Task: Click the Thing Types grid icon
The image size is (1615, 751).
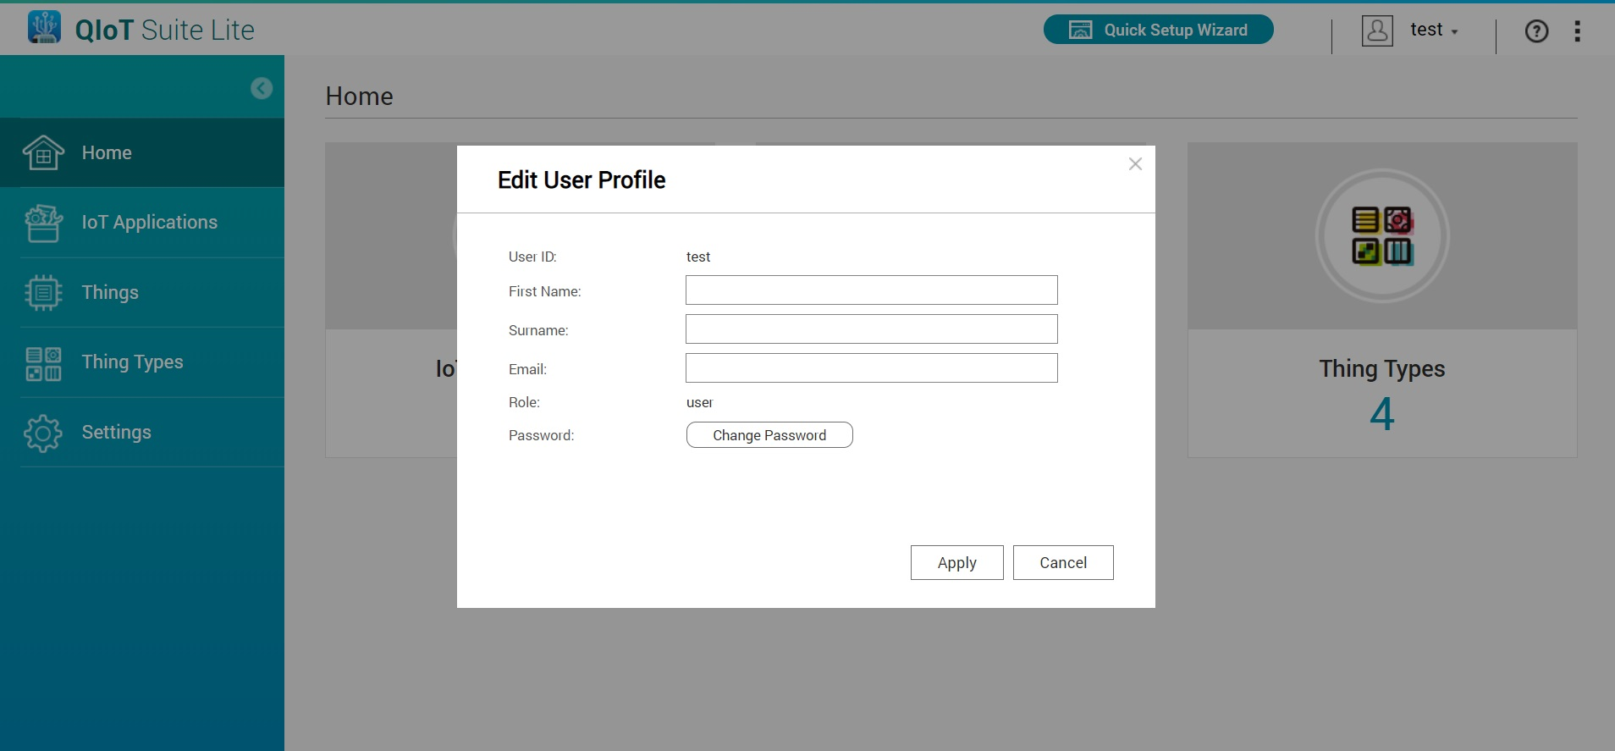Action: click(43, 363)
